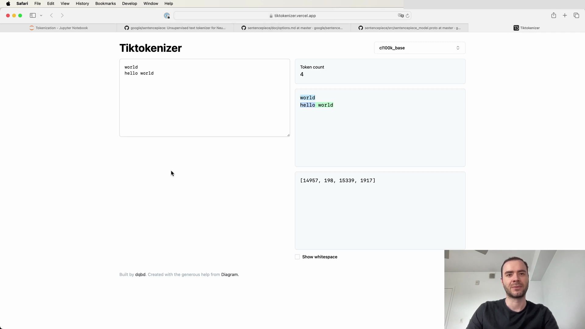Go back with the back arrow
The image size is (585, 329).
[51, 16]
